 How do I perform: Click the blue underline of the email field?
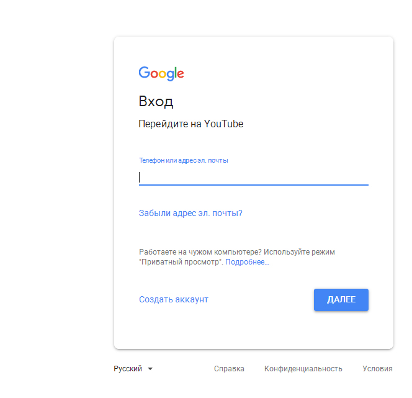pos(254,185)
